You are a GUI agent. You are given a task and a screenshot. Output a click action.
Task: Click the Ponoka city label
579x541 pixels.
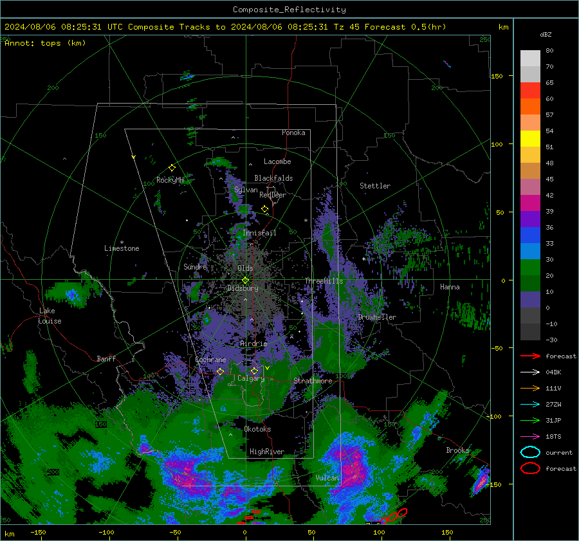pos(293,133)
